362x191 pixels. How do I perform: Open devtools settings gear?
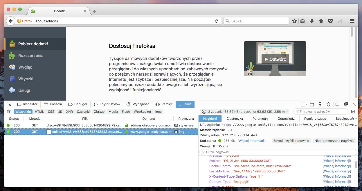point(328,104)
